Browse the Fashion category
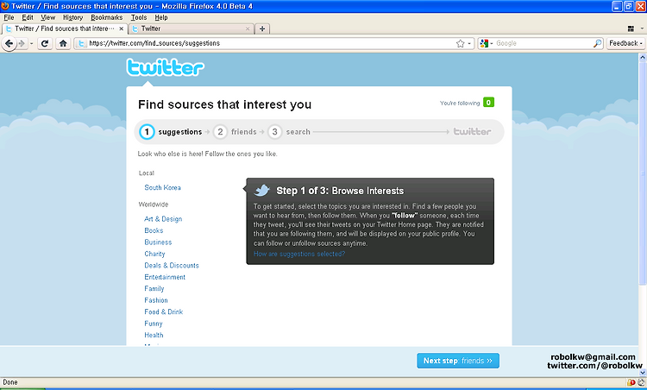This screenshot has height=390, width=647. [156, 300]
